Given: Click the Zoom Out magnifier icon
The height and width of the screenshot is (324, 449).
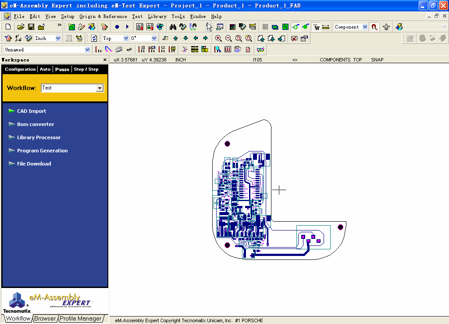Looking at the screenshot, I should tap(228, 38).
